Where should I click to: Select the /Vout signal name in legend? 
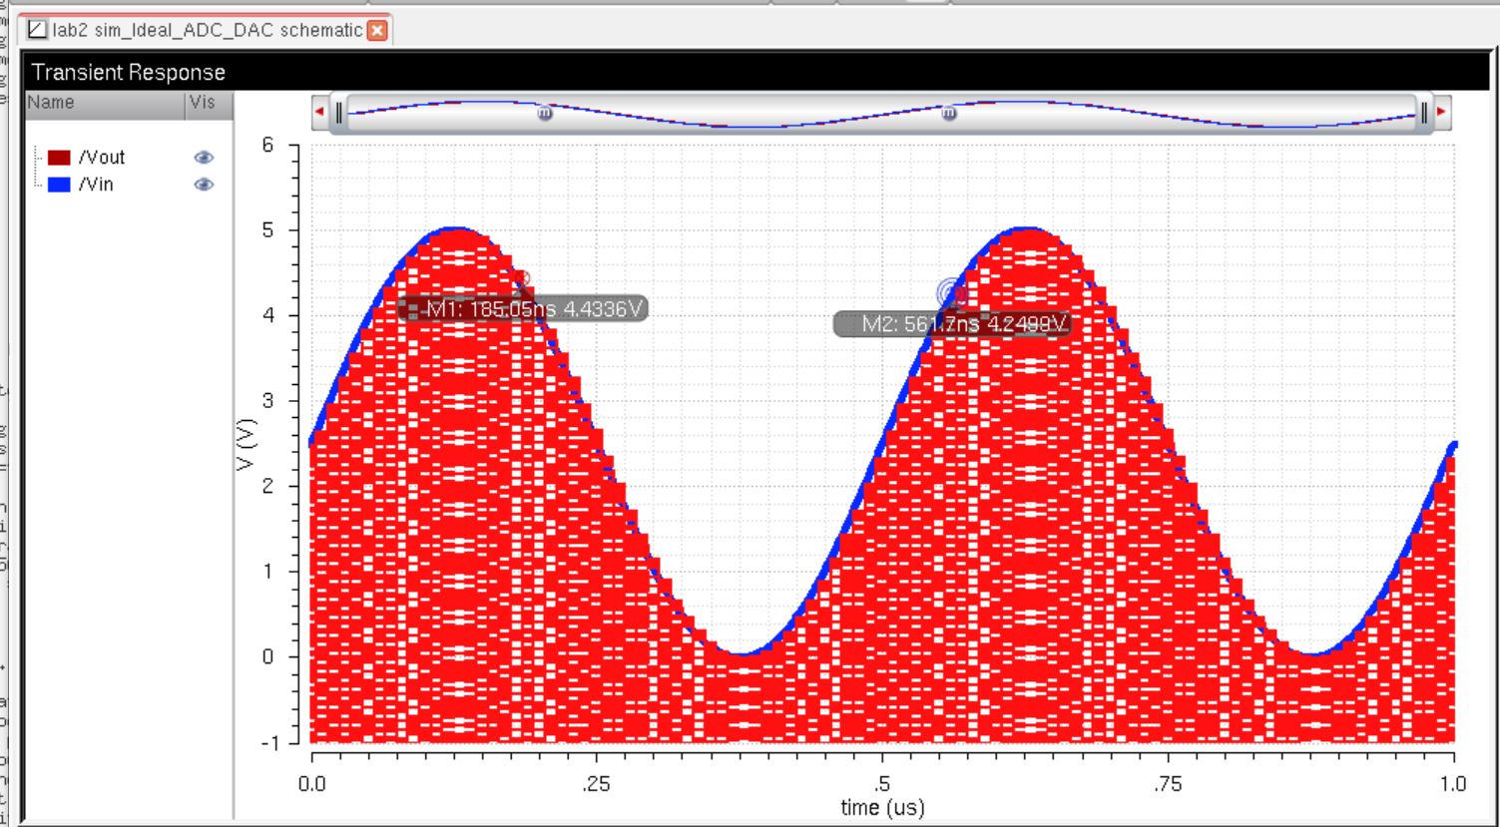[x=102, y=158]
